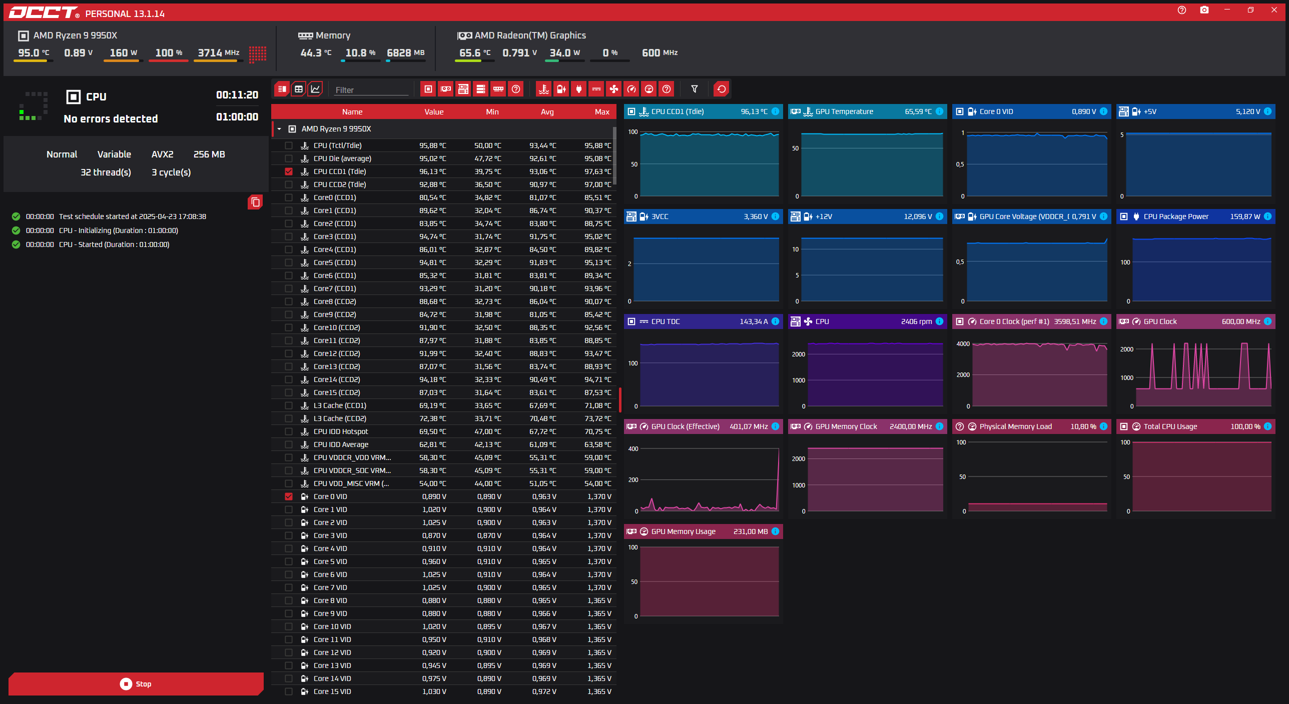1289x704 pixels.
Task: Select the GPU Clock graph title bar
Action: (x=1195, y=321)
